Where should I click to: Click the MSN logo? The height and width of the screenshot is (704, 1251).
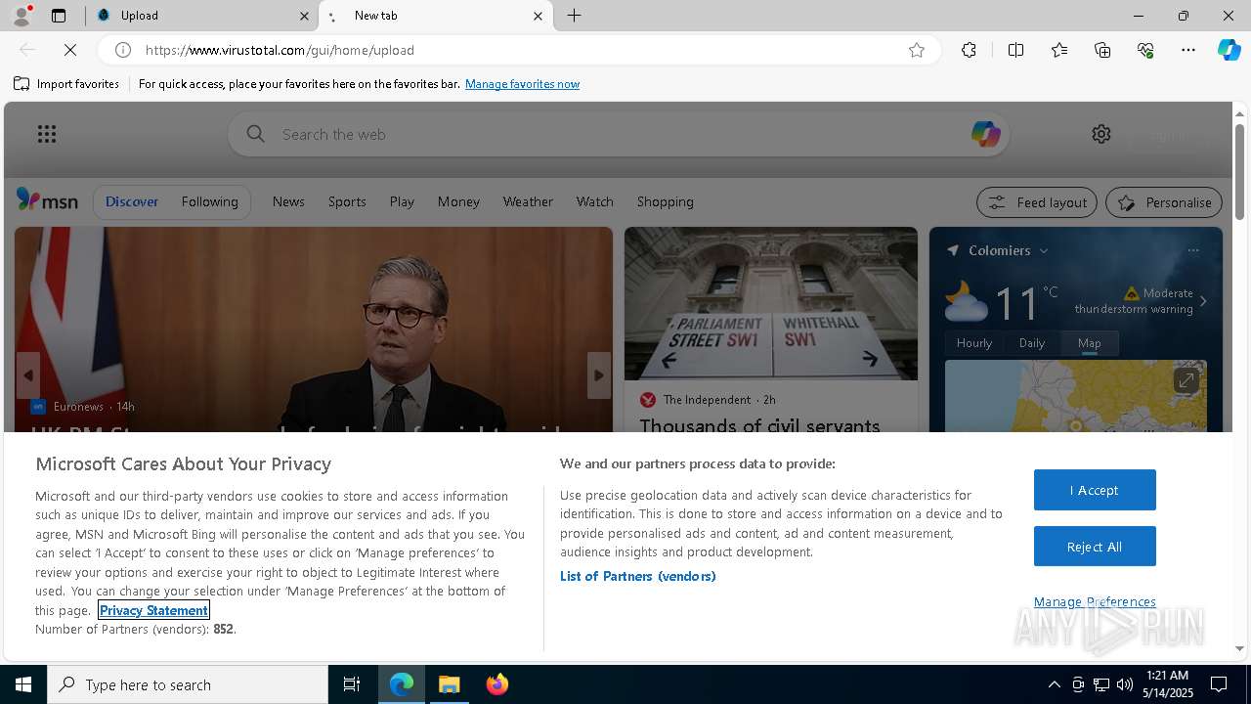pyautogui.click(x=47, y=200)
